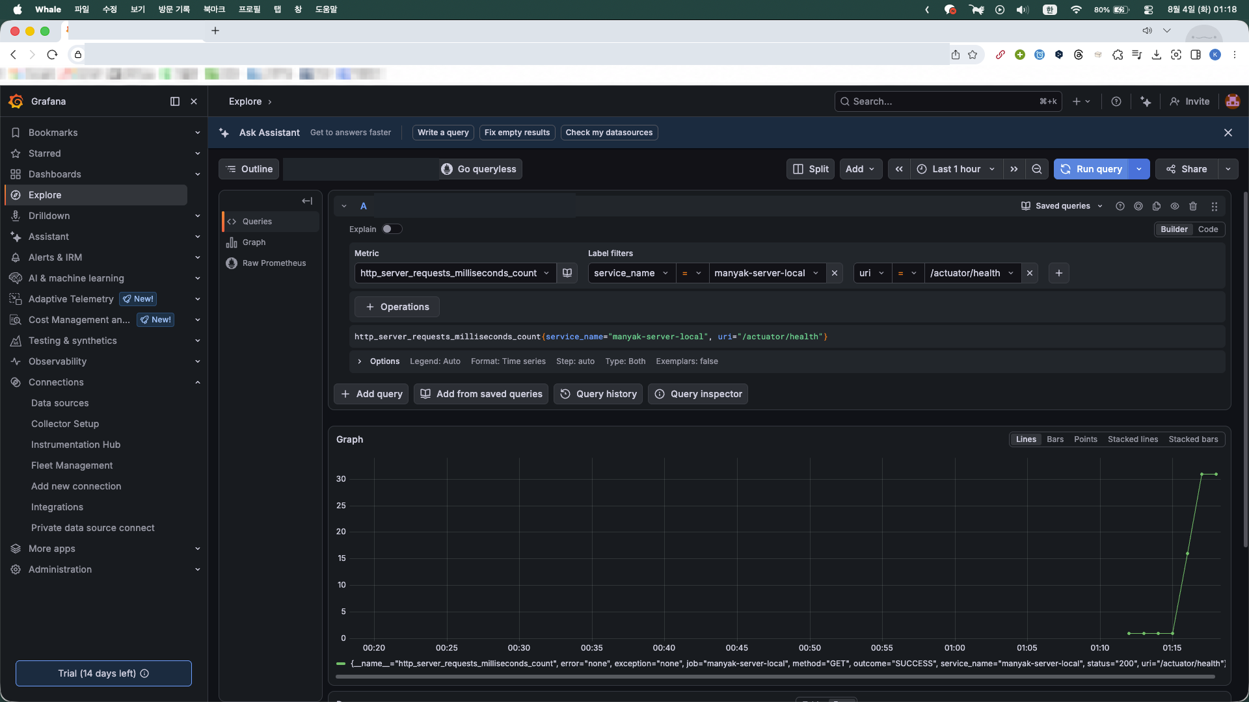Screen dimensions: 1249x702
Task: Dock the sidebar menu using the panel icon
Action: point(175,101)
